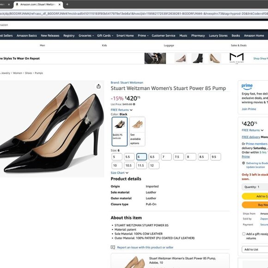The width and height of the screenshot is (268, 268).
Task: Close the Amazon Stuart Weitzman browser tab
Action: (60, 5)
